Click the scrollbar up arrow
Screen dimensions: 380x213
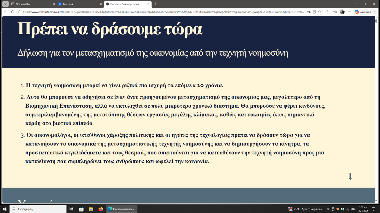376,17
